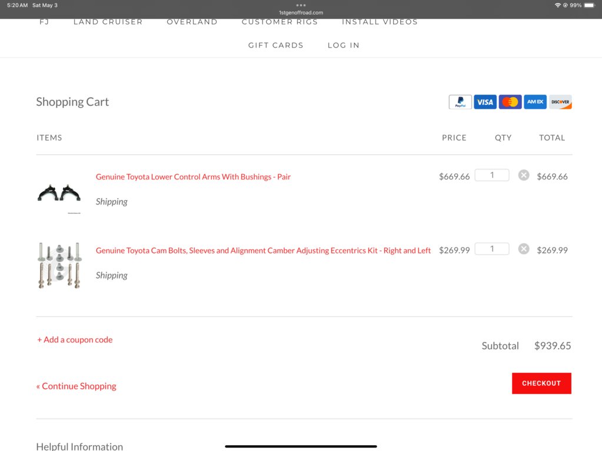Tap the 99% battery percentage
This screenshot has height=451, width=602.
coord(576,5)
